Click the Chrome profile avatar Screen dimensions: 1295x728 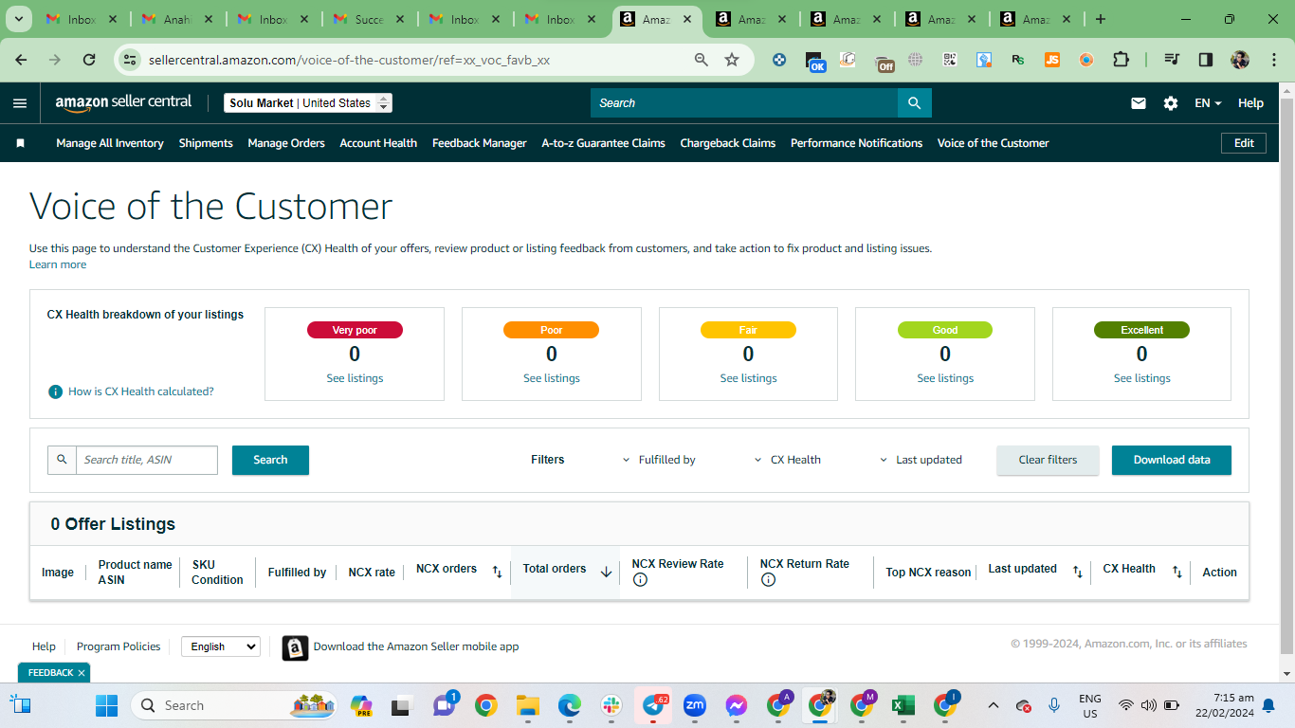pyautogui.click(x=1240, y=60)
